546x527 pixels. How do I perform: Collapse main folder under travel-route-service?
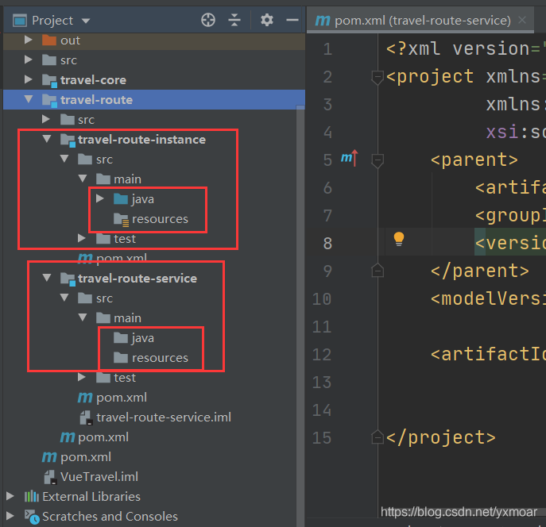(x=83, y=317)
